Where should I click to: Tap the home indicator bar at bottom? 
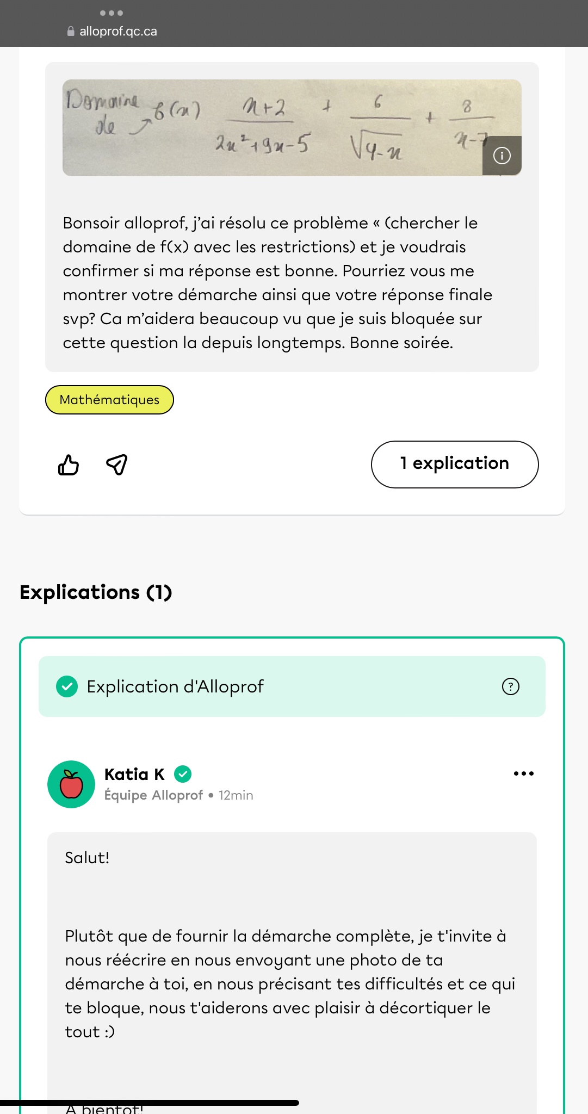tap(150, 1103)
